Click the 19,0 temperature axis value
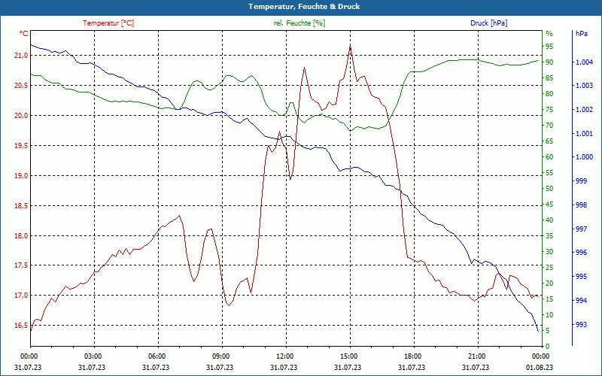Viewport: 602px width, 376px height. (x=21, y=176)
